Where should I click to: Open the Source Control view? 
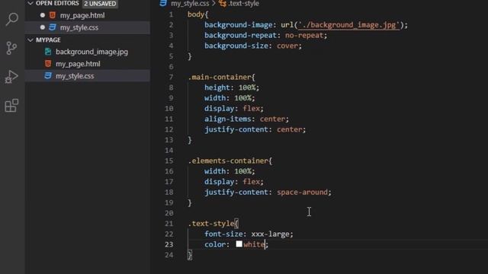(x=11, y=48)
